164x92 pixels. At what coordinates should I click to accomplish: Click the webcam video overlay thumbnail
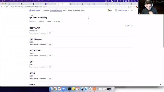click(x=151, y=7)
